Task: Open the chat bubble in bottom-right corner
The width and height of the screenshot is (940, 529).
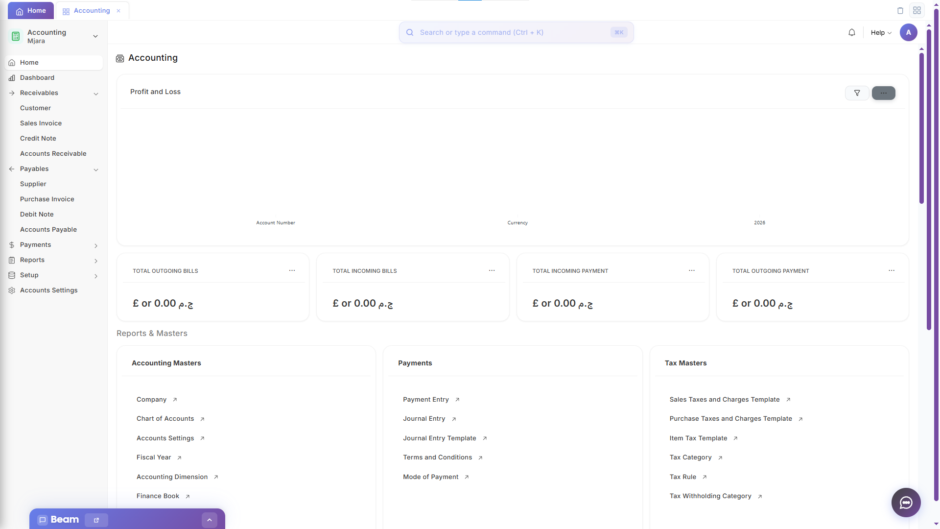Action: (x=906, y=503)
